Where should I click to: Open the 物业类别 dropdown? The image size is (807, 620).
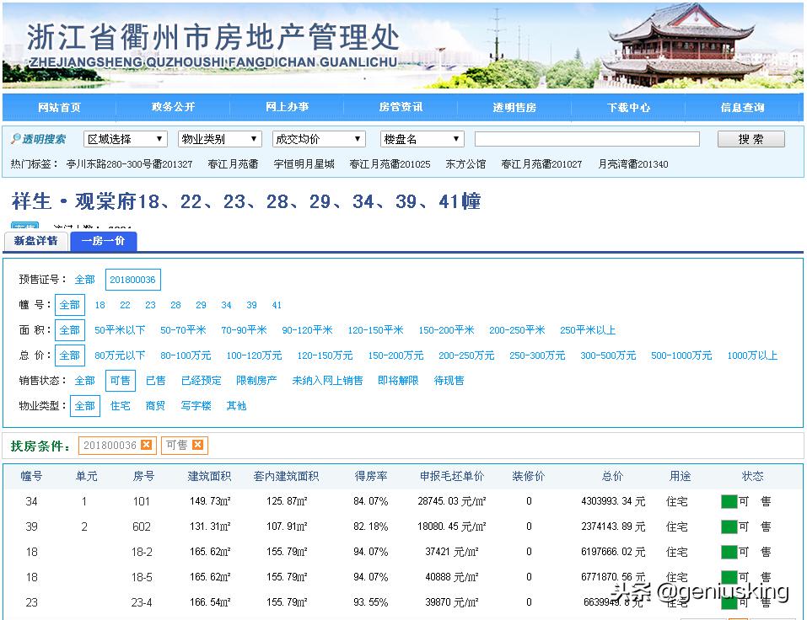click(218, 138)
